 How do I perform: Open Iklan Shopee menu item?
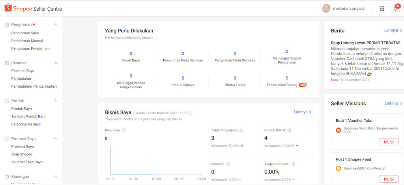22,154
